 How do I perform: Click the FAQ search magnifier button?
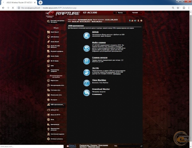[x=141, y=146]
